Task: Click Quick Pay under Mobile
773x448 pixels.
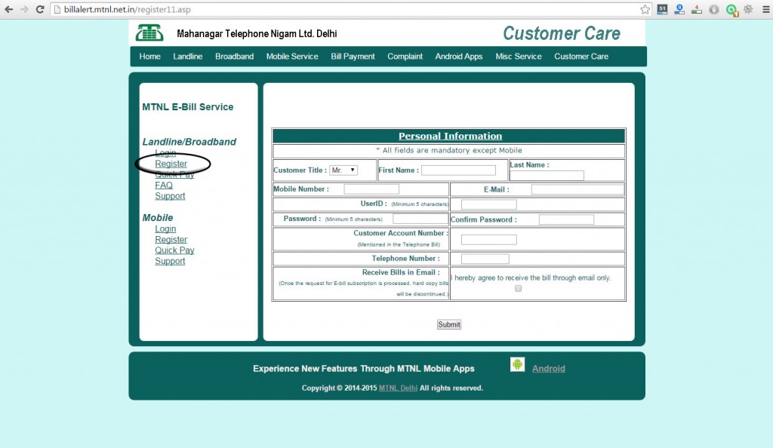Action: click(174, 250)
